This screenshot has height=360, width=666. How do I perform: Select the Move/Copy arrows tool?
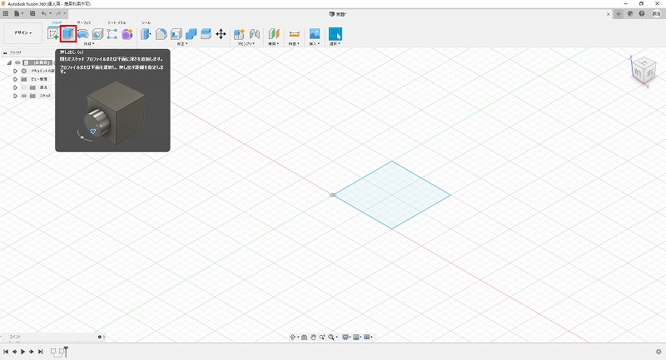(221, 34)
